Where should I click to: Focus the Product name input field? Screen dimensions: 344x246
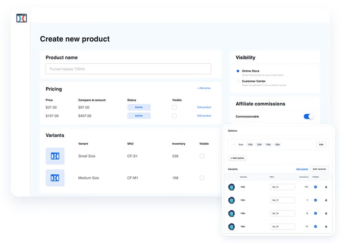coord(128,69)
